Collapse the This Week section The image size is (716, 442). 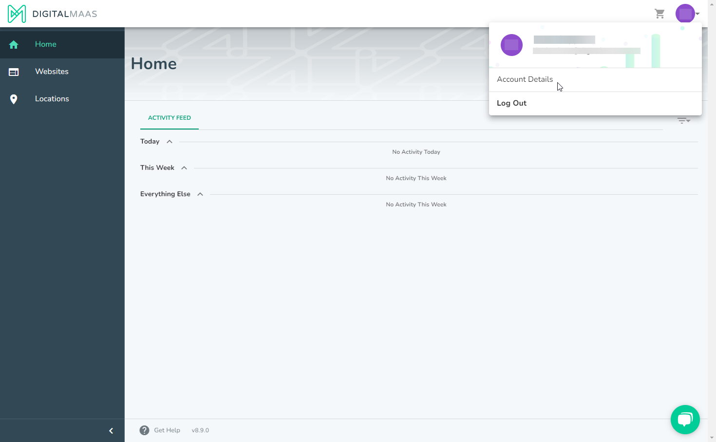pyautogui.click(x=184, y=167)
